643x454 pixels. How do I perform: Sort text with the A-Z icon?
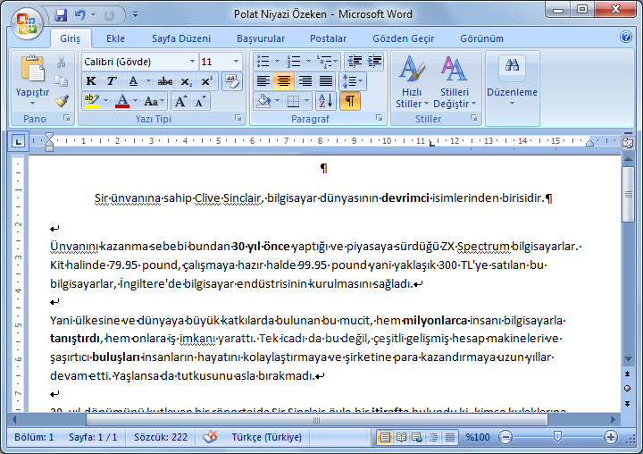(x=326, y=101)
